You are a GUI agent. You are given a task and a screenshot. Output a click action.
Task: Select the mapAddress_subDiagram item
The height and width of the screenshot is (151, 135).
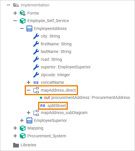pos(64,113)
